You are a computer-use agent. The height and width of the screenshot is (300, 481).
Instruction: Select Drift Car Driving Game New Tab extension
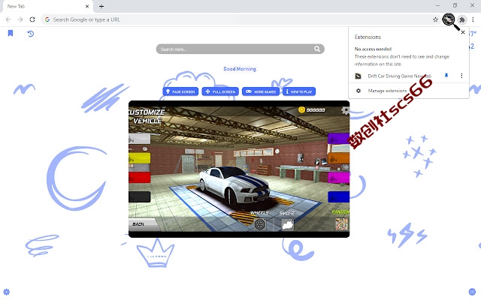point(399,76)
